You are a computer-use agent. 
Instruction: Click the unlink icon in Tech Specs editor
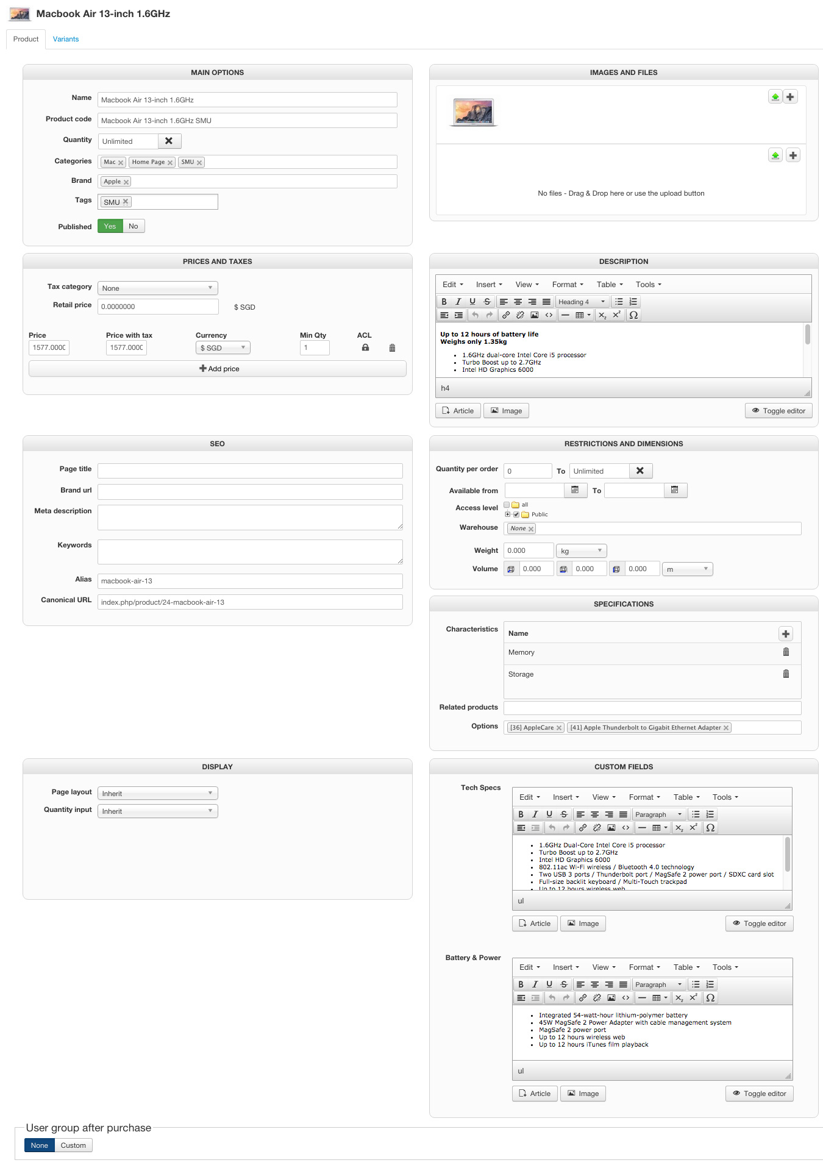597,828
